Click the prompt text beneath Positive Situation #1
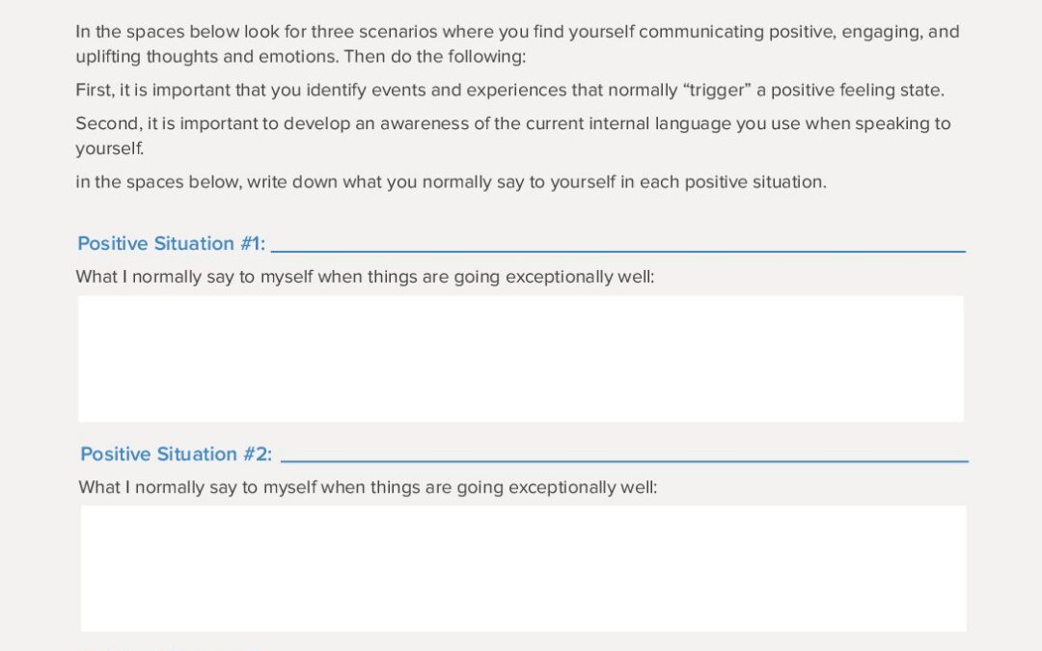This screenshot has height=651, width=1042. pos(365,278)
